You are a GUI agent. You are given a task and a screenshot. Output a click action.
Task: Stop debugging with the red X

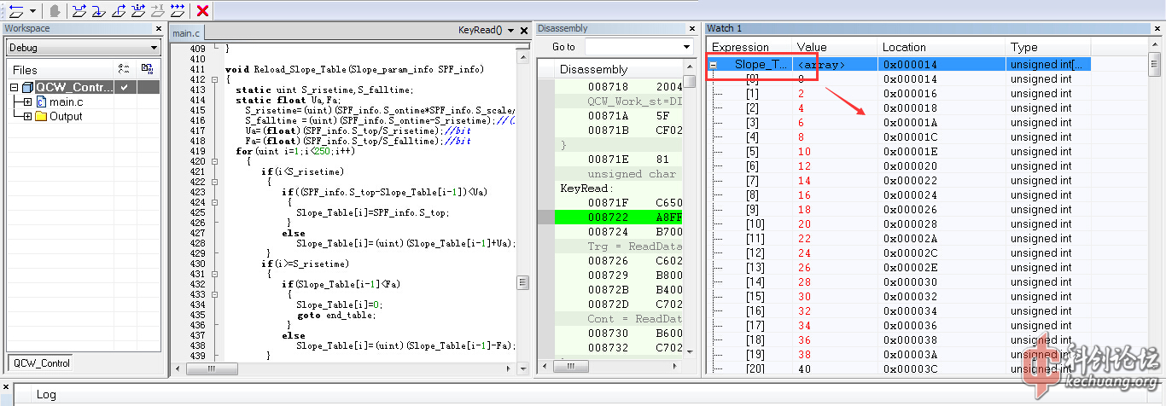[x=202, y=10]
